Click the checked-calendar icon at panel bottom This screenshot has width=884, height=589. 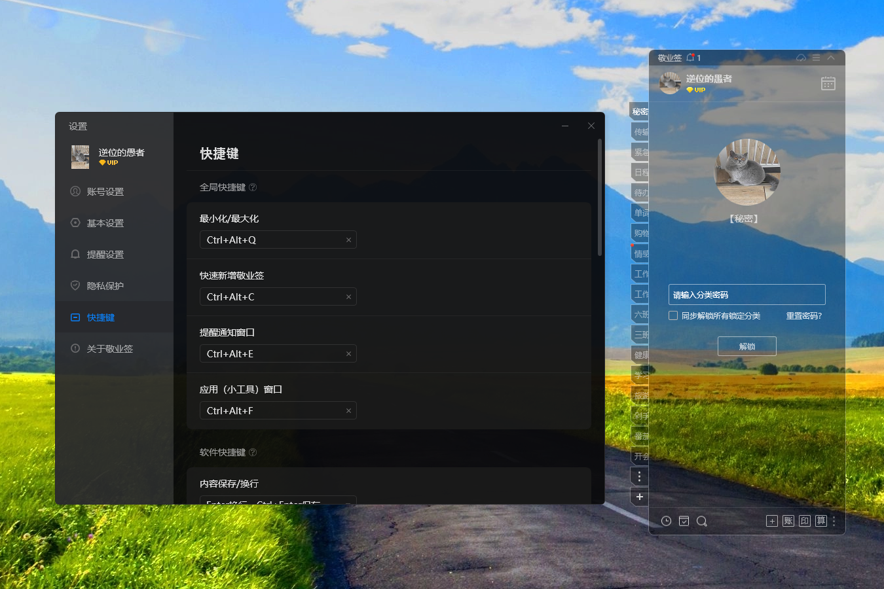[x=684, y=520]
